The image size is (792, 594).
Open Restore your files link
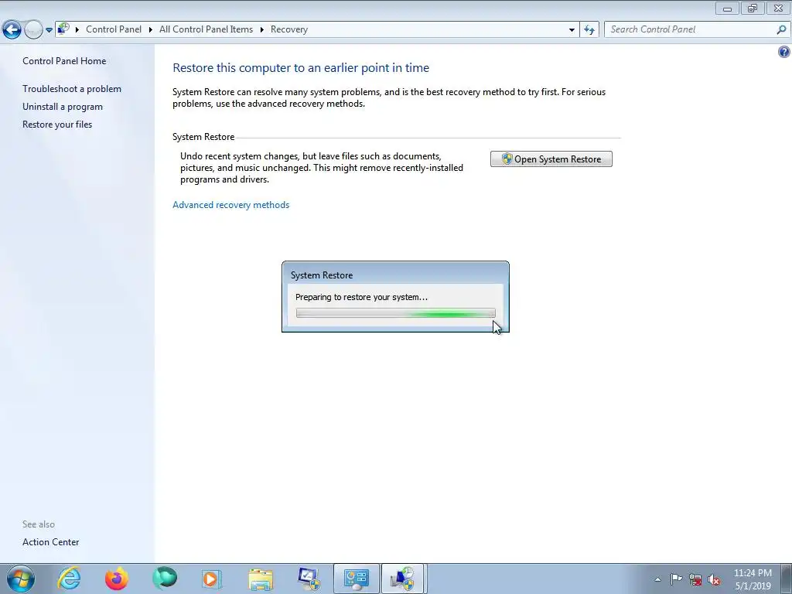click(x=57, y=125)
